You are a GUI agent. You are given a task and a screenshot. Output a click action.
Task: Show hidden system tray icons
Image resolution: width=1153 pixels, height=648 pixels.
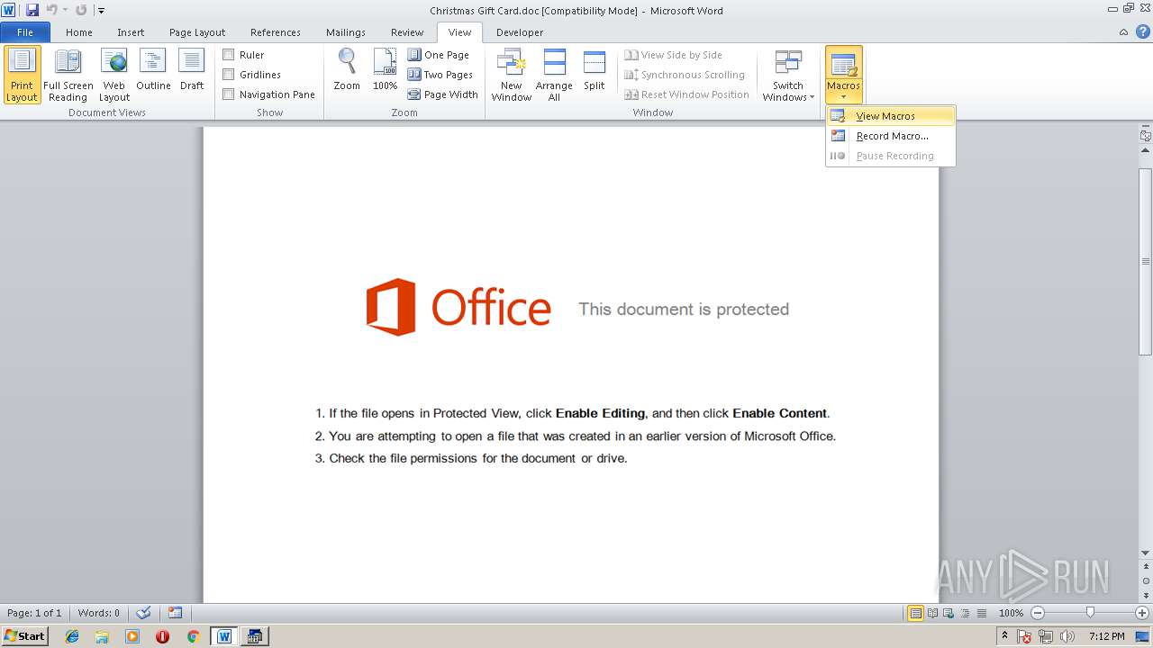[1005, 635]
